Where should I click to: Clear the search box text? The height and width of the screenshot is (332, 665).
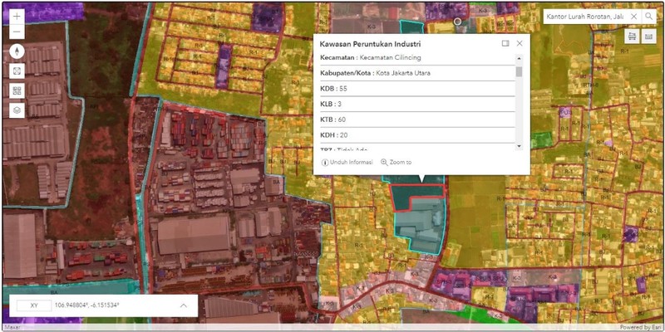click(x=633, y=17)
